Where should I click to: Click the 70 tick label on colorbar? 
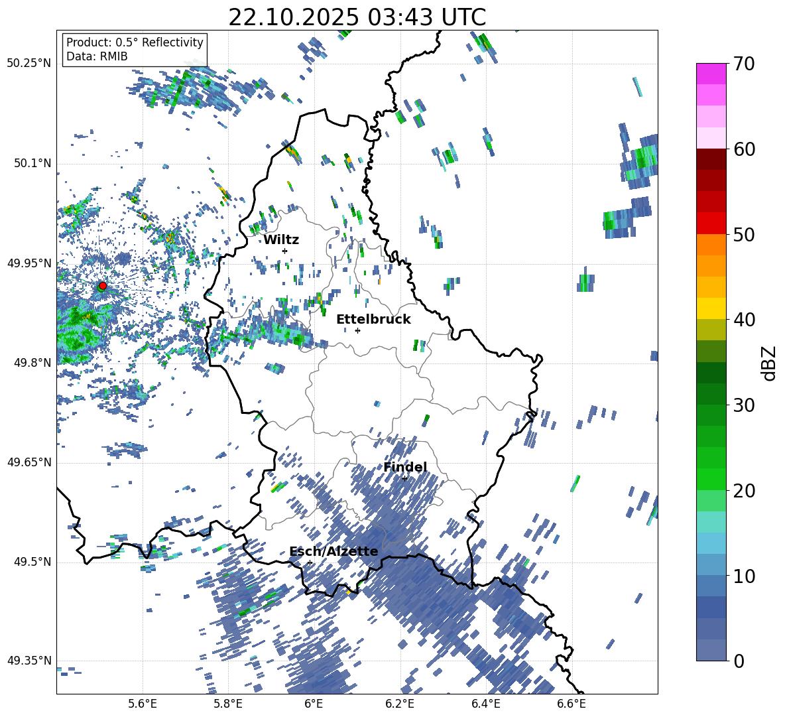tap(744, 64)
